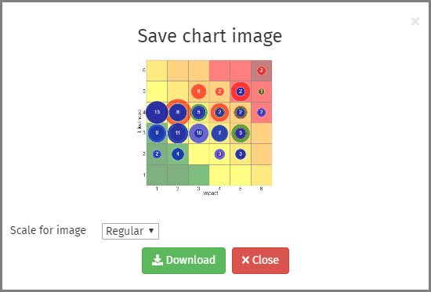Click the Scale for image label

click(48, 230)
